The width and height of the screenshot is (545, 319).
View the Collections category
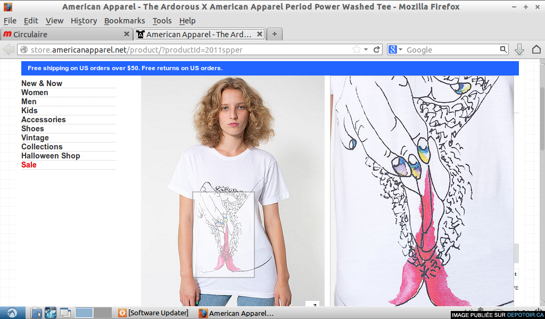point(42,147)
